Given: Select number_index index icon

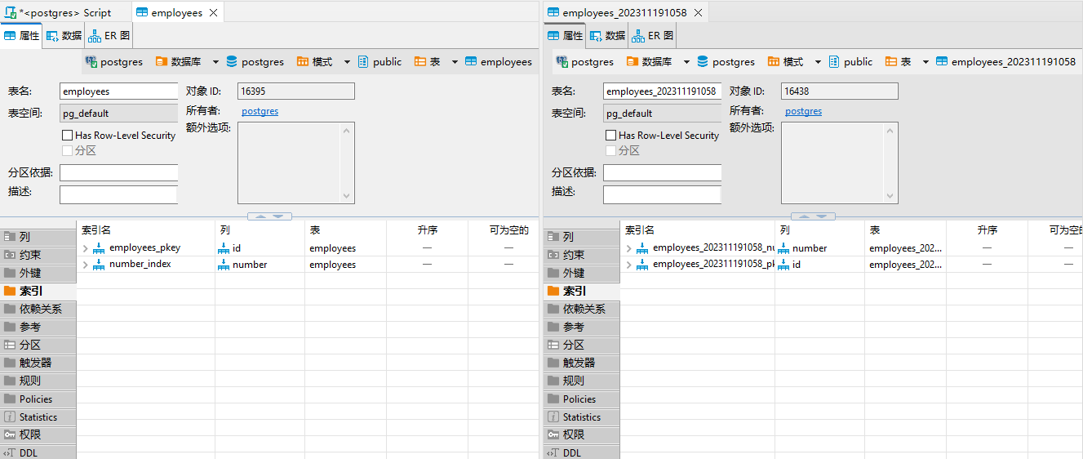Looking at the screenshot, I should click(99, 265).
